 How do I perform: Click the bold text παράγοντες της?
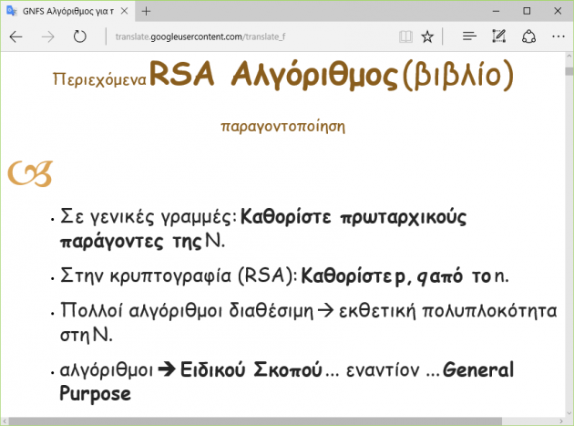(x=130, y=242)
